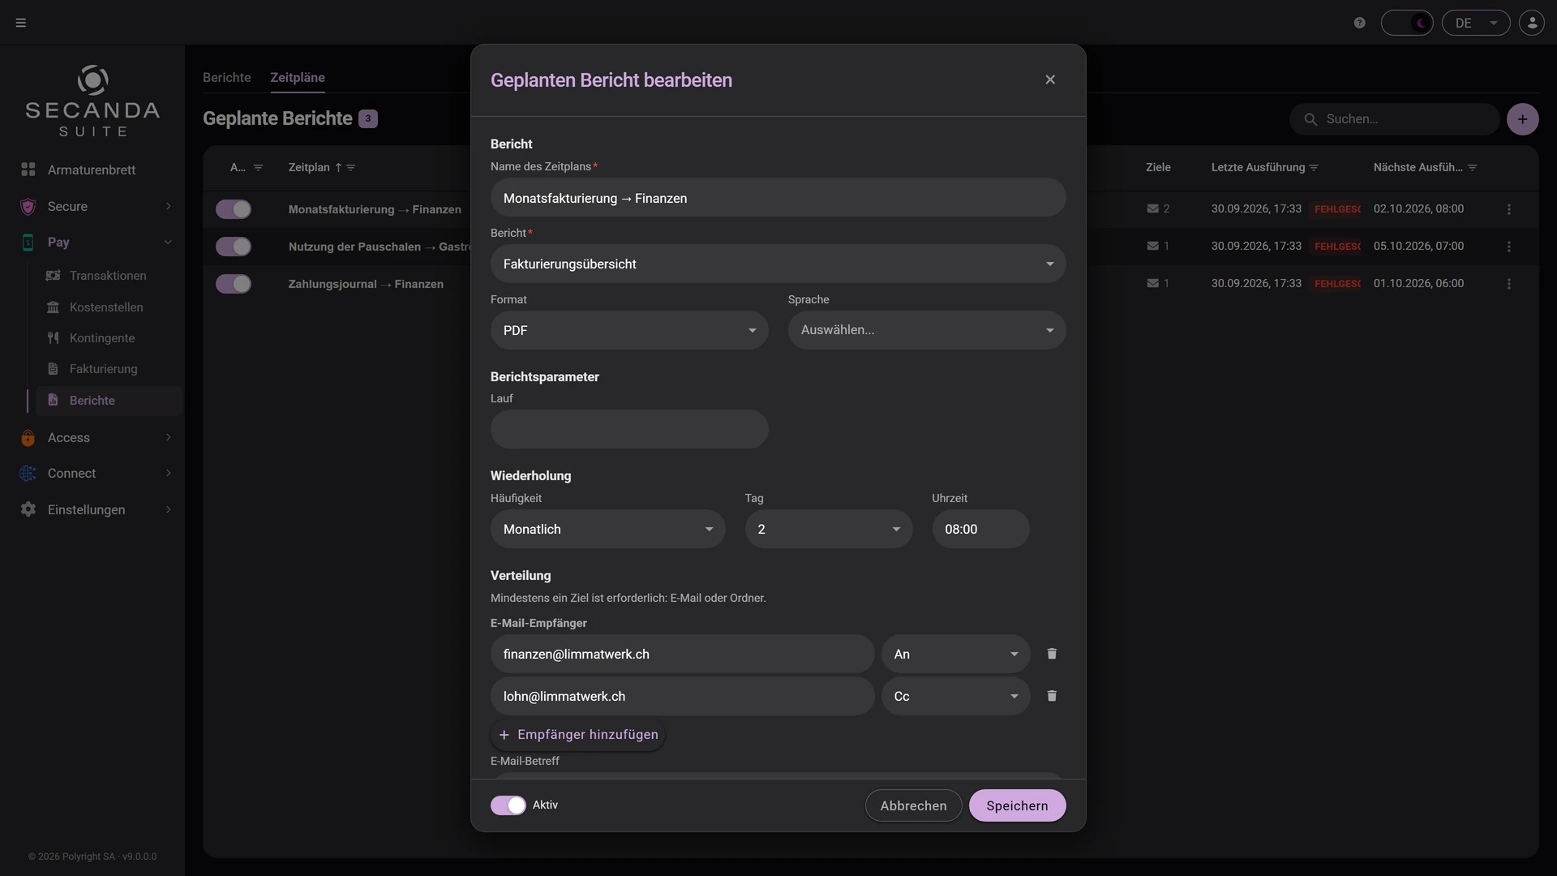Screen dimensions: 1557x876
Task: Click the Access lock icon
Action: 28,438
